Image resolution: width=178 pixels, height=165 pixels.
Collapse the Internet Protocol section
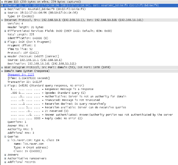(2, 20)
